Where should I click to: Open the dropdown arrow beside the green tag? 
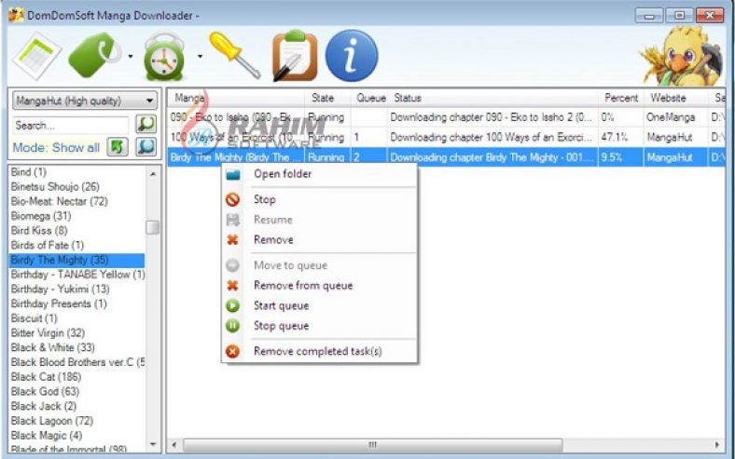131,57
